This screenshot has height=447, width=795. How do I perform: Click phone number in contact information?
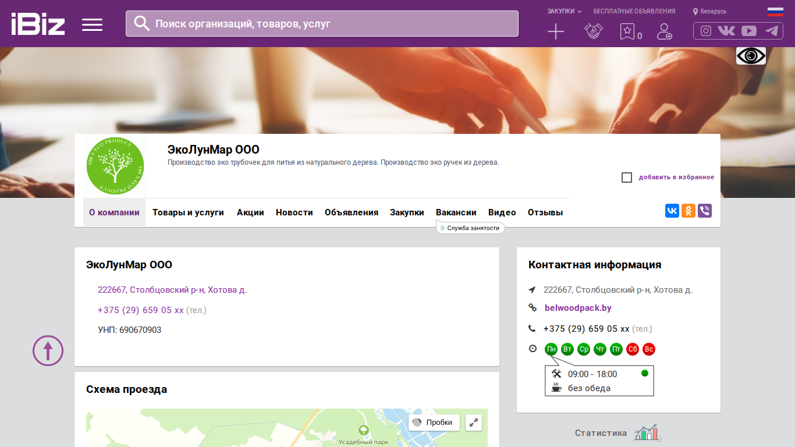(x=587, y=328)
